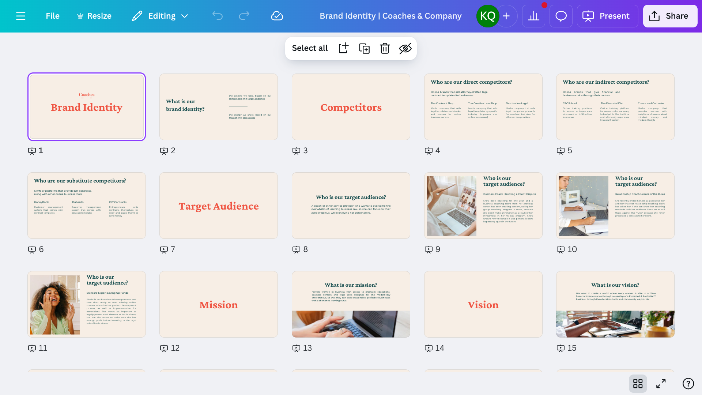This screenshot has height=395, width=702.
Task: Open the hamburger main menu
Action: 21,16
